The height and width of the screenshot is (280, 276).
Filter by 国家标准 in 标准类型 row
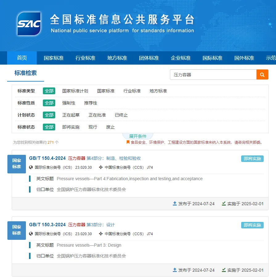tap(106, 91)
